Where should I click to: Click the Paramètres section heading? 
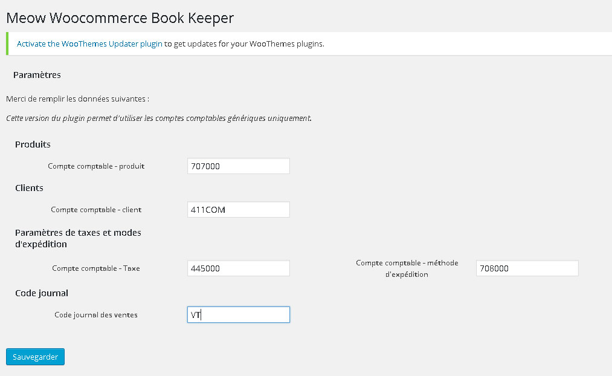[37, 75]
